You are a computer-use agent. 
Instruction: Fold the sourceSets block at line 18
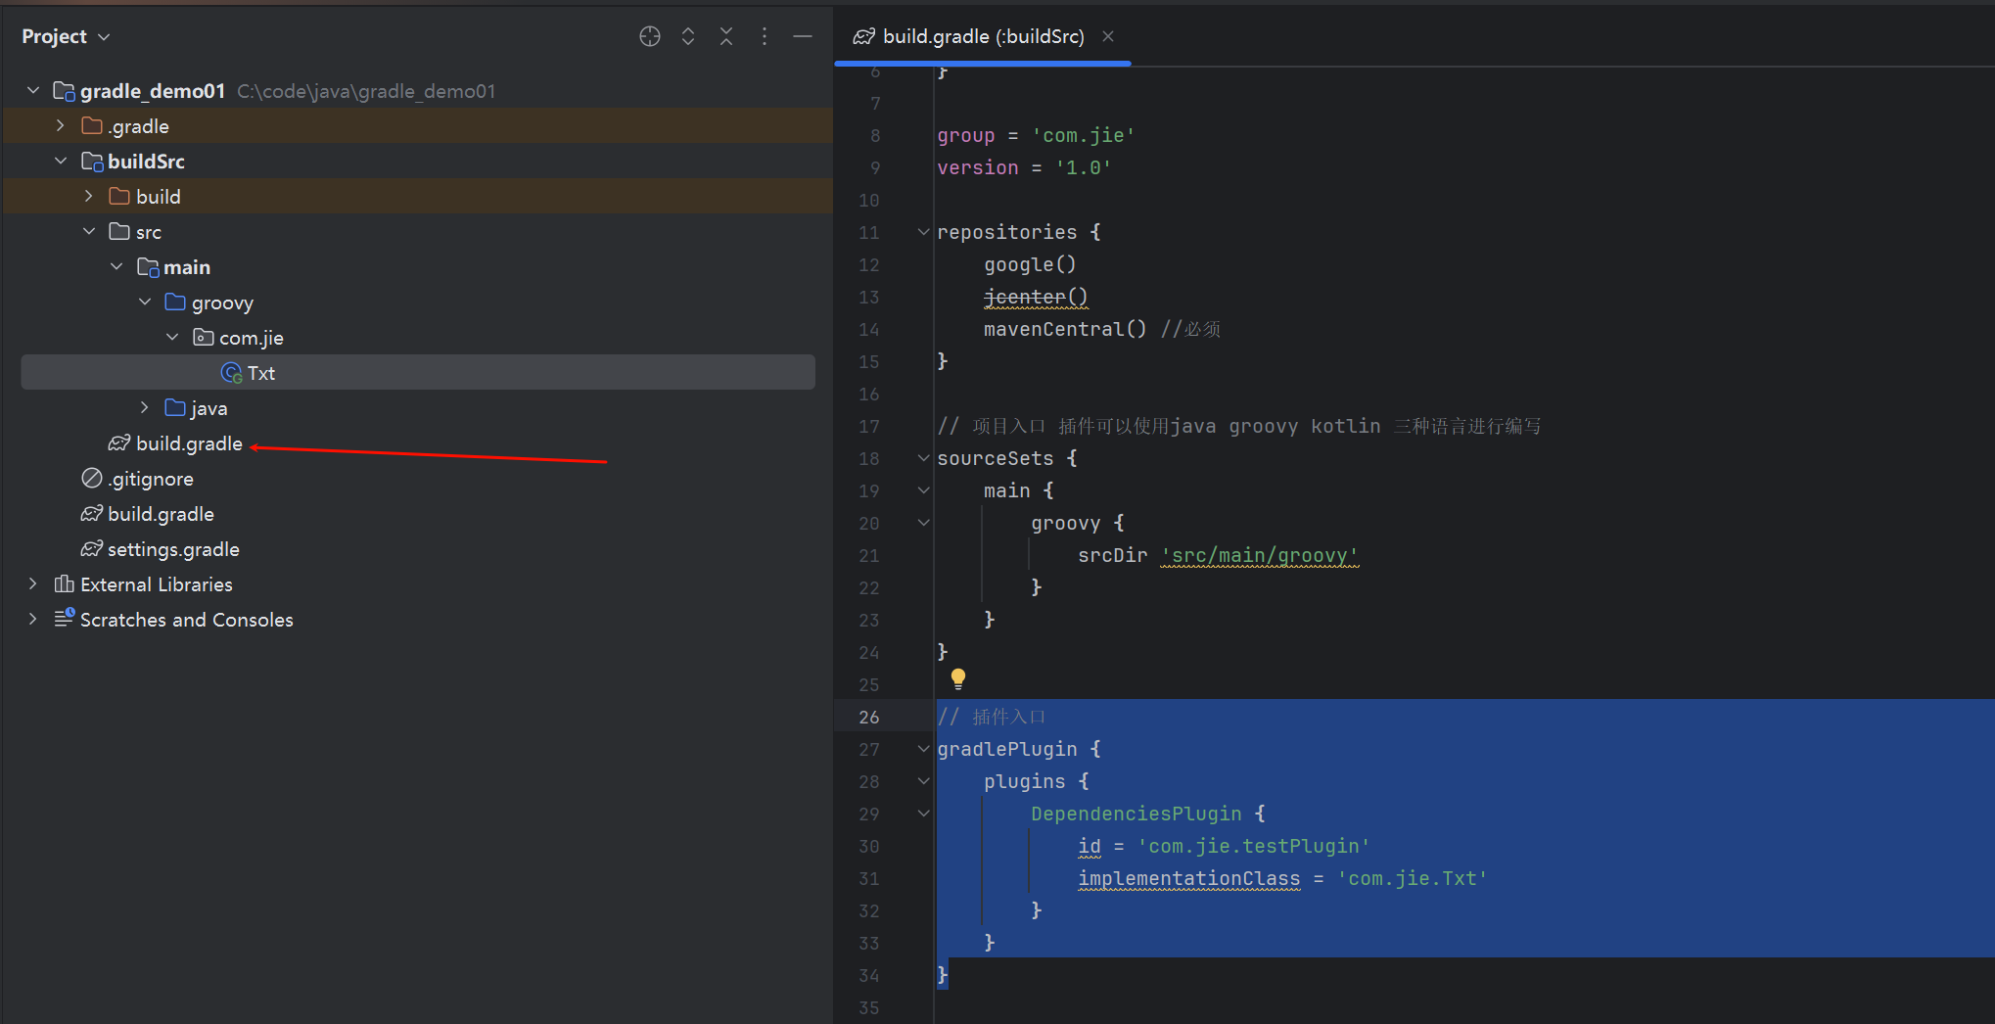(923, 458)
